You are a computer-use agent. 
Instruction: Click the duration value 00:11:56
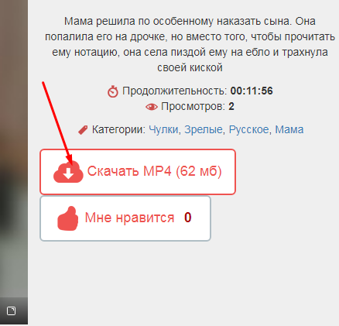[252, 91]
